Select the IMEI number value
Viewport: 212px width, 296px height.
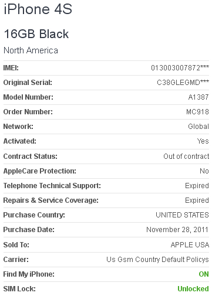pyautogui.click(x=180, y=68)
